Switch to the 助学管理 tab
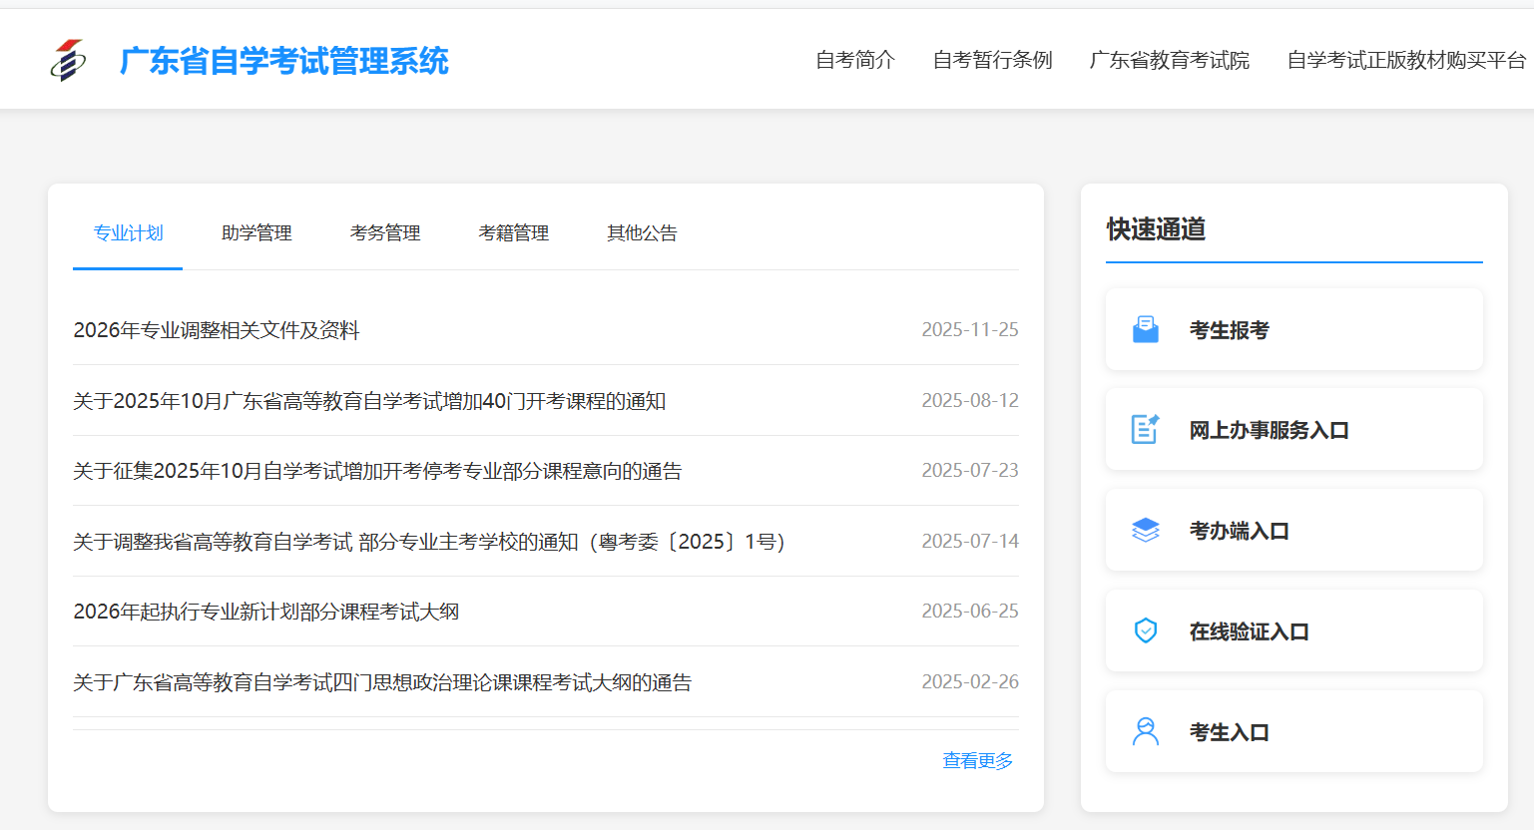Viewport: 1534px width, 830px height. pos(256,232)
